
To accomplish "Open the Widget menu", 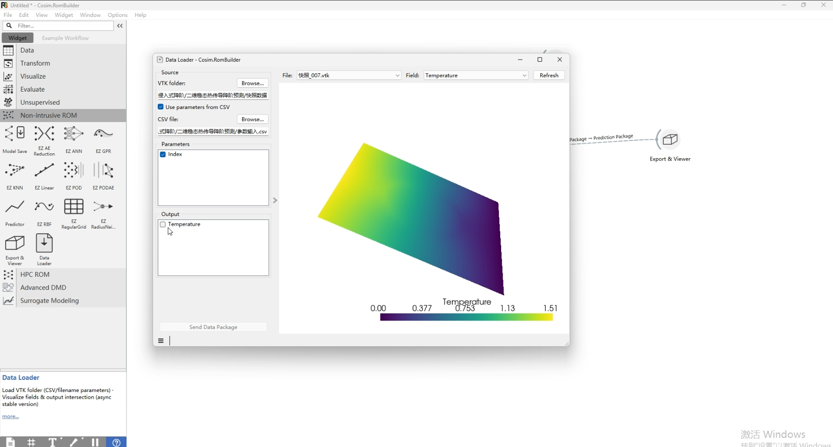I will click(64, 15).
